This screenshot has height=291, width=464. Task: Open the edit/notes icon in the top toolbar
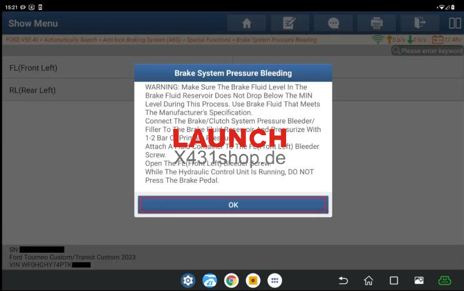coord(289,23)
